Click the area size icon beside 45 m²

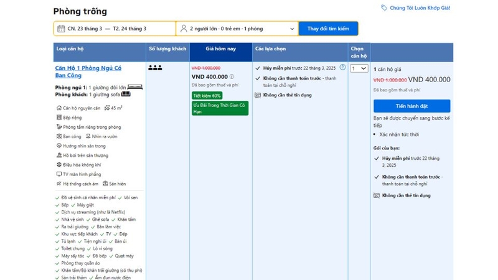[107, 108]
